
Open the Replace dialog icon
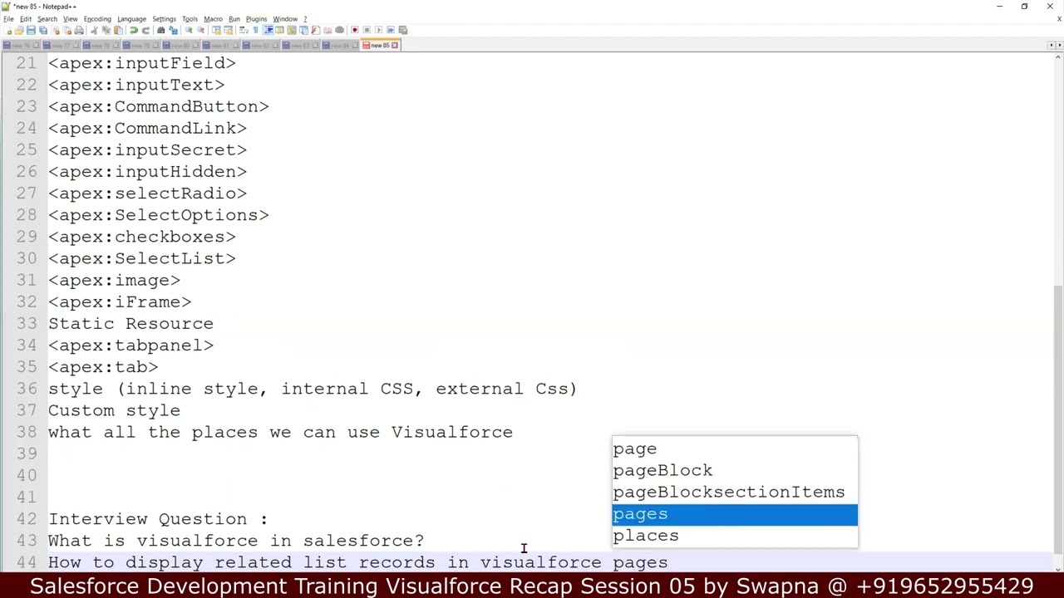click(x=173, y=30)
